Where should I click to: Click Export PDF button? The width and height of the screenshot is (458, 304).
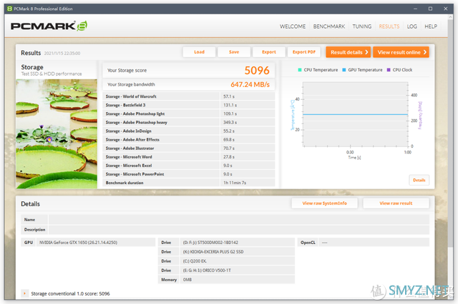coord(303,52)
